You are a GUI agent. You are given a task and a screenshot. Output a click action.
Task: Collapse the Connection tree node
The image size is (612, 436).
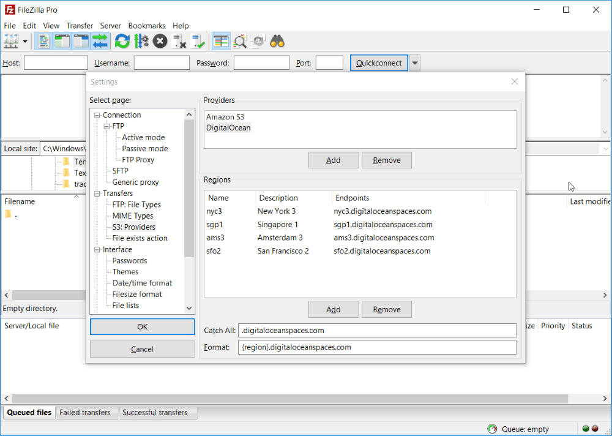point(97,115)
